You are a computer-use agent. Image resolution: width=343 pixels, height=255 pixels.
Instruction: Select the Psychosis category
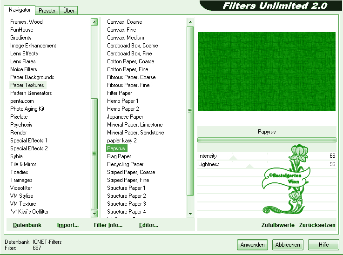pyautogui.click(x=21, y=125)
